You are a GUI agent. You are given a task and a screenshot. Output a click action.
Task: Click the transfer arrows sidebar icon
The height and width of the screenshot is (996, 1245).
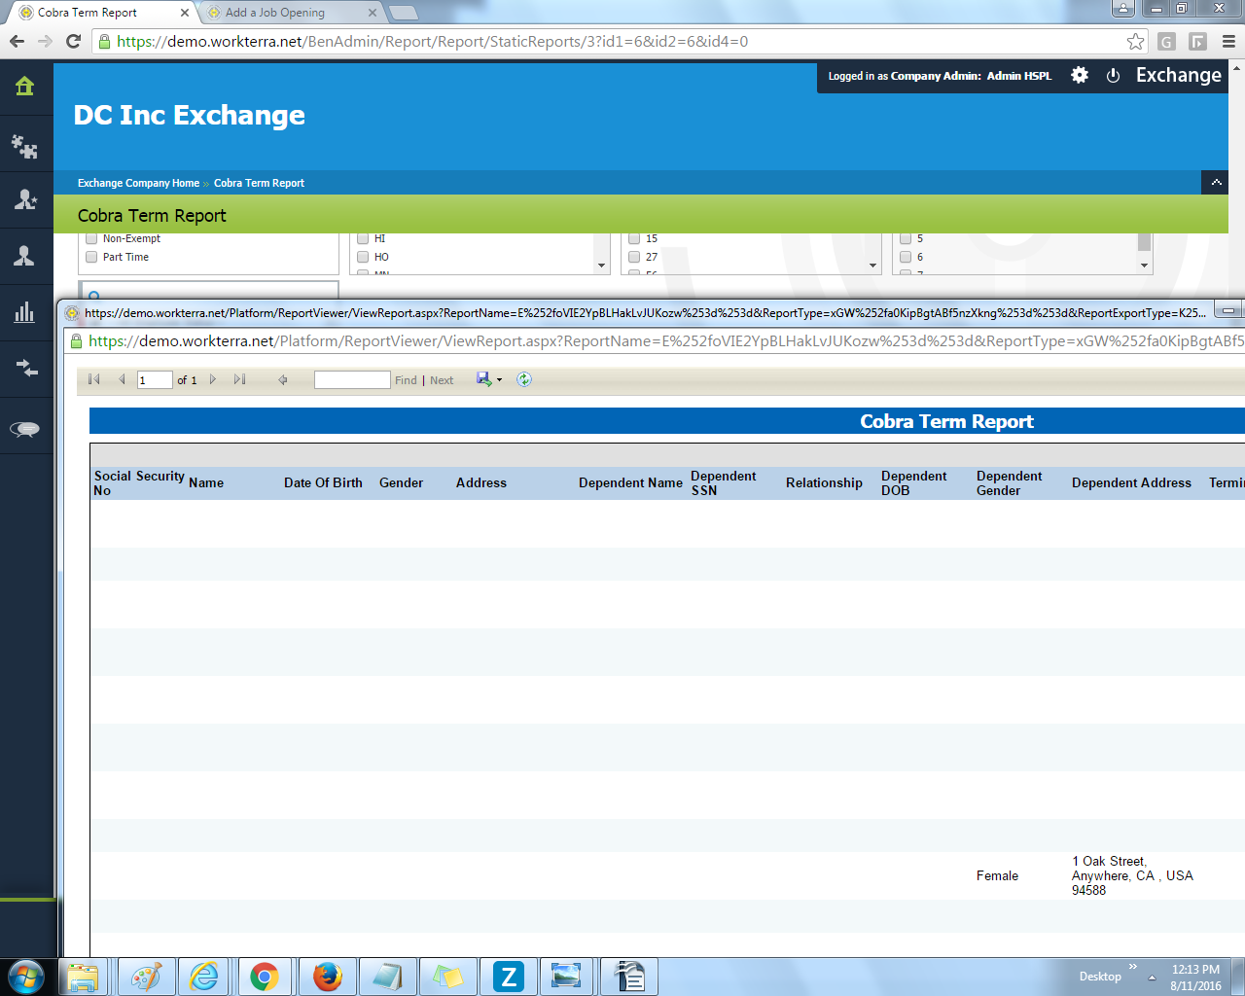point(25,369)
